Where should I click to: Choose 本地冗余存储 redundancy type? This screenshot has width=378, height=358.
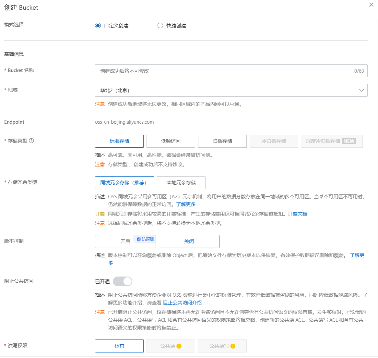point(181,182)
